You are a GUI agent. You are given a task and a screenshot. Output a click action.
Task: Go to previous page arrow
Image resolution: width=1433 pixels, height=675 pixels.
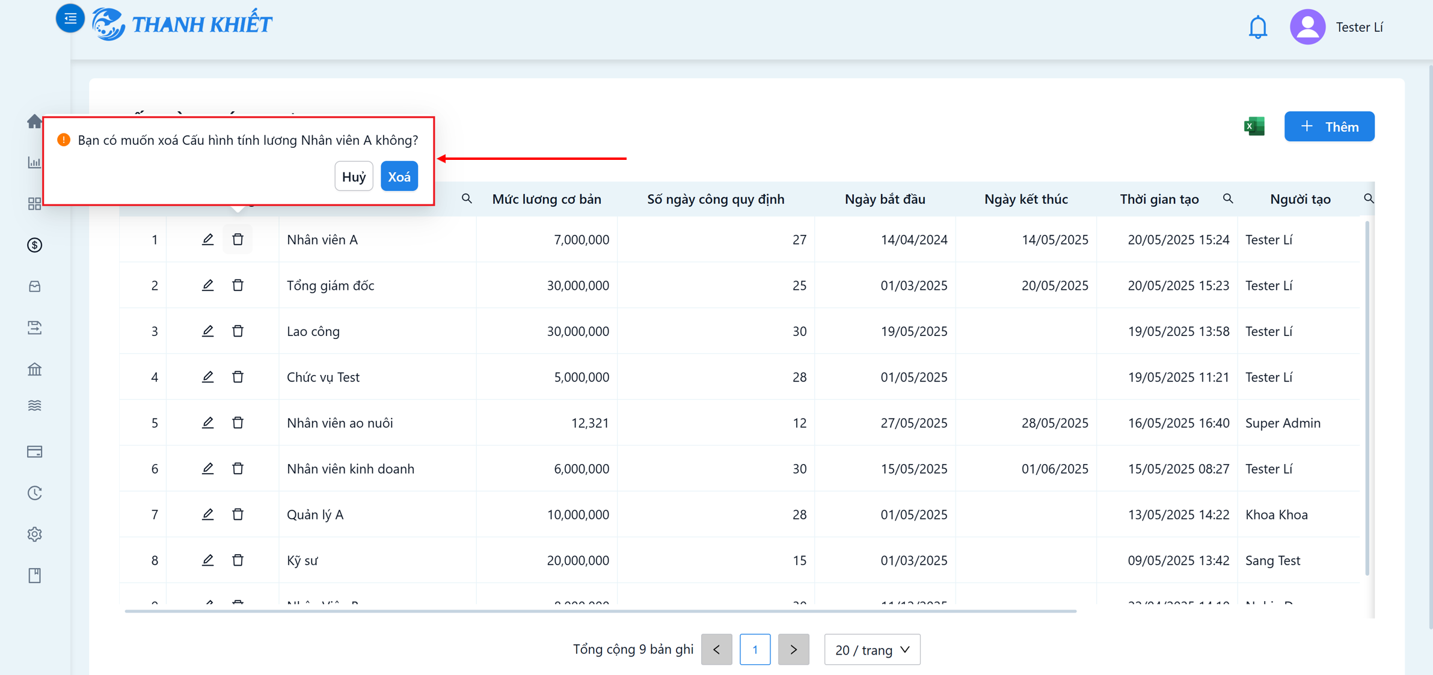(716, 649)
